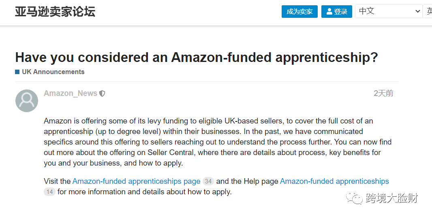The height and width of the screenshot is (217, 432).
Task: Click the blue UK Announcements category square
Action: pyautogui.click(x=17, y=72)
